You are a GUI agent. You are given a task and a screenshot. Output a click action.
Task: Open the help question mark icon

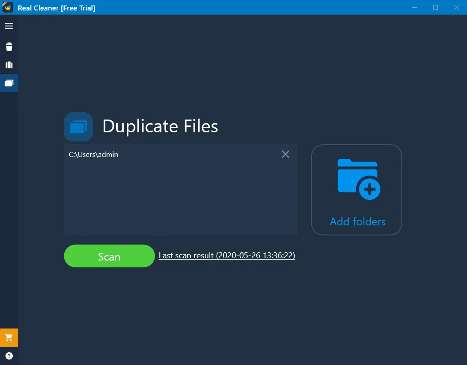point(9,356)
